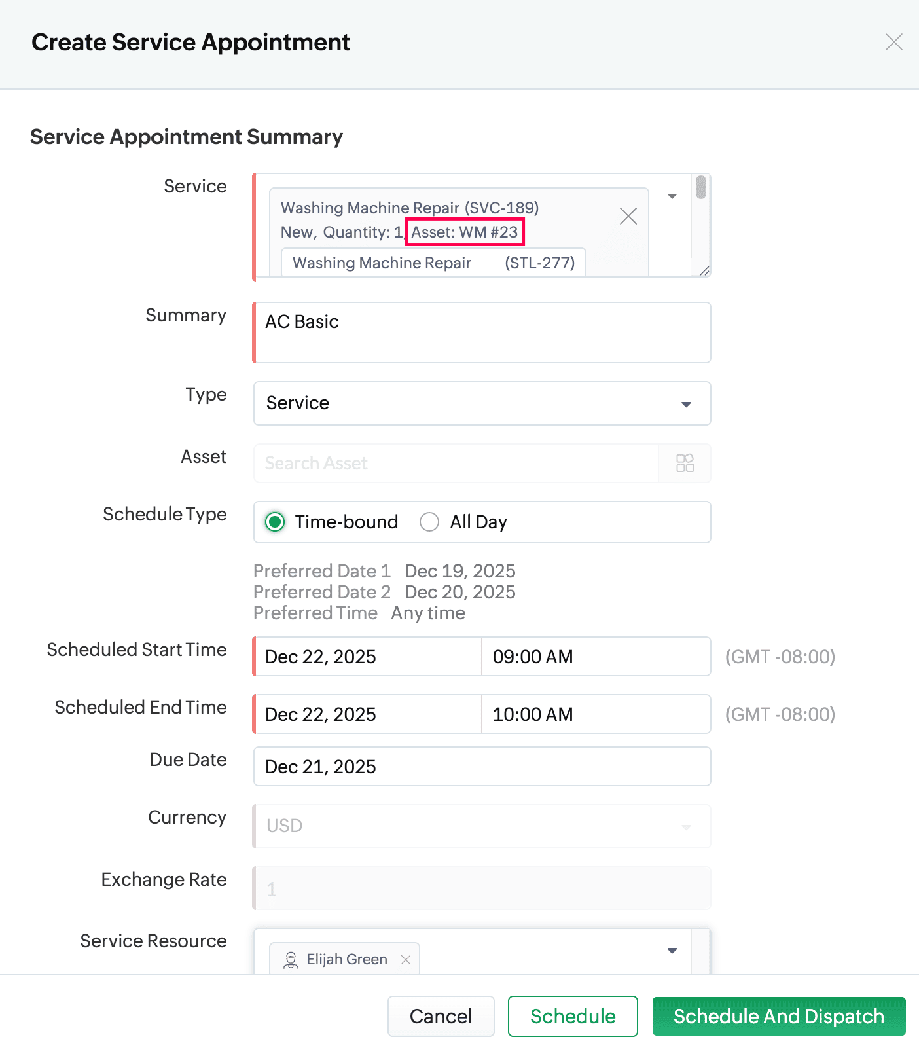Click the asset lookup grid icon
Screen dimensions: 919x1058
685,464
